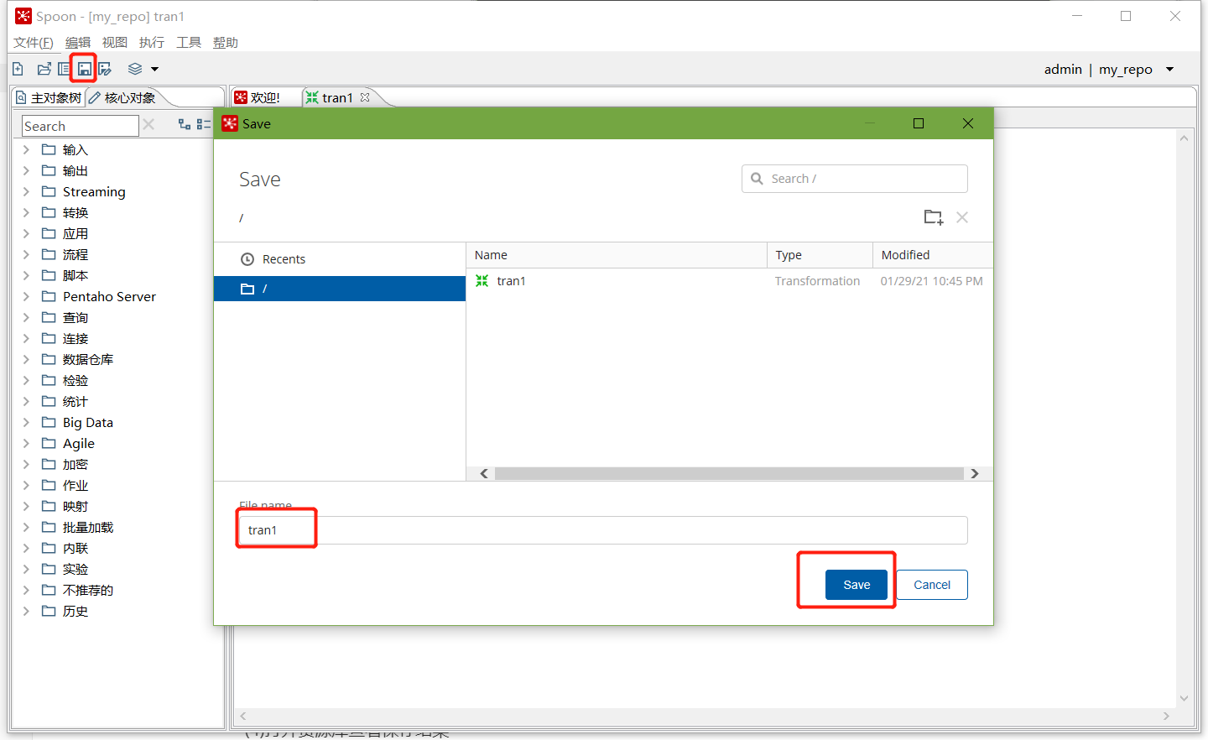The image size is (1208, 740).
Task: Click the right arrow of file list scrollbar
Action: coord(975,474)
